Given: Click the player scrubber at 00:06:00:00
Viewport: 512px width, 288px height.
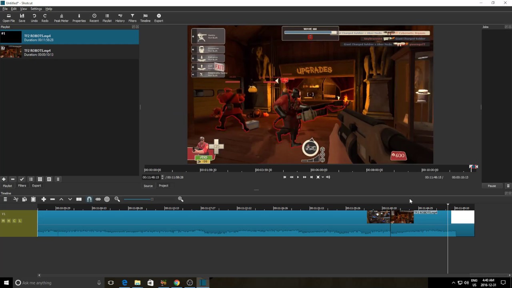Looking at the screenshot, I should [x=319, y=170].
